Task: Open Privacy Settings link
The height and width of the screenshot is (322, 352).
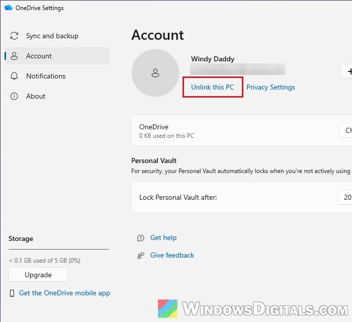Action: point(271,87)
